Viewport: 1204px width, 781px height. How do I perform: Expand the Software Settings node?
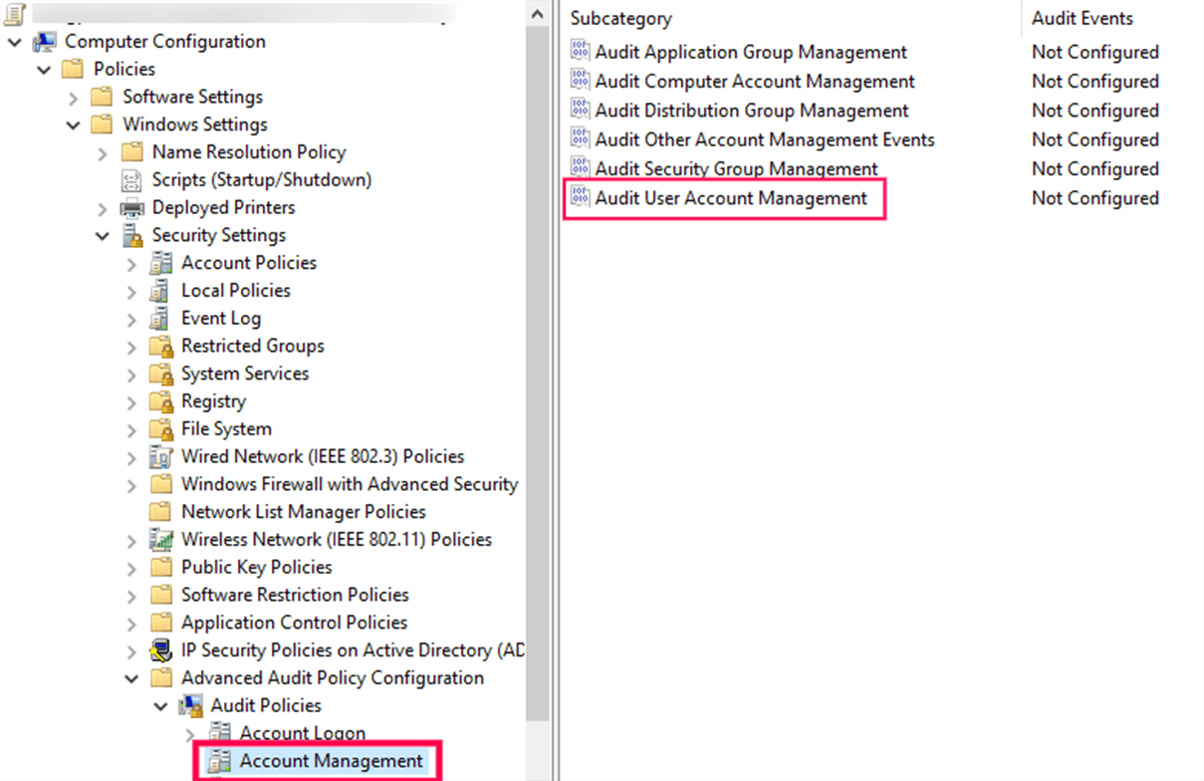click(75, 97)
